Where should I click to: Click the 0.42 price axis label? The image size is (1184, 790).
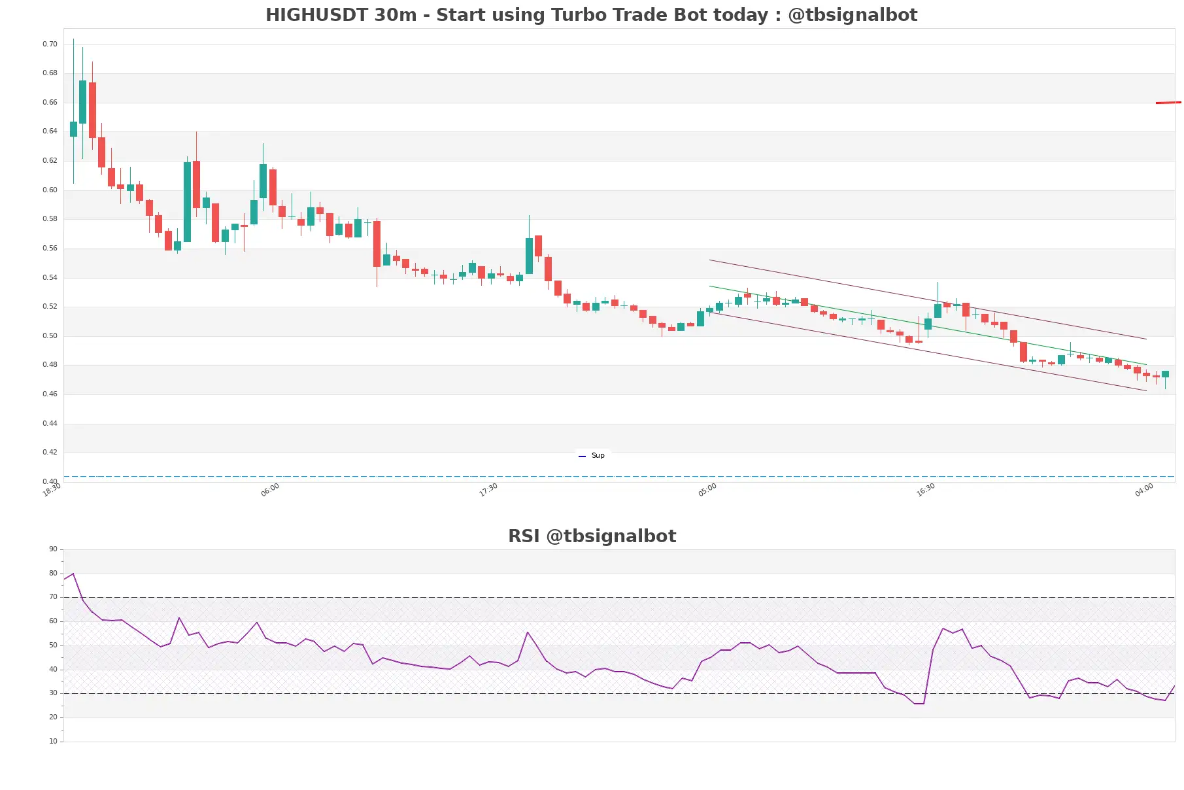[x=50, y=453]
